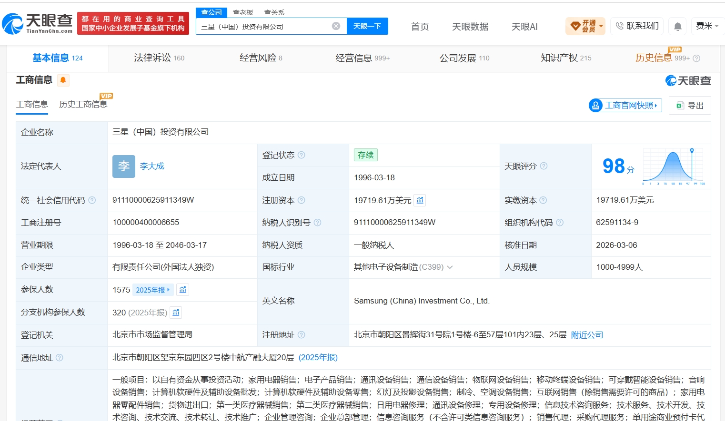Focus the company search input field

[x=265, y=26]
